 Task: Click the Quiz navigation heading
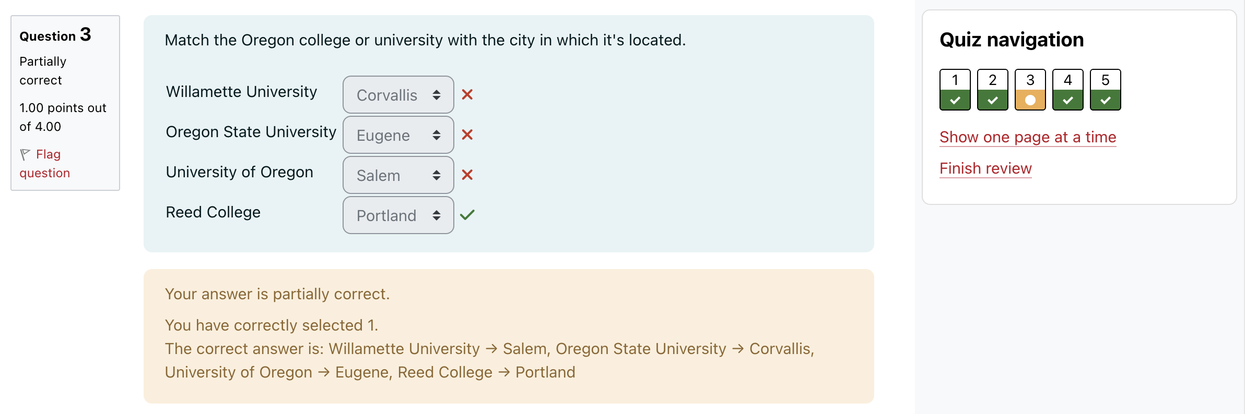[x=1011, y=40]
